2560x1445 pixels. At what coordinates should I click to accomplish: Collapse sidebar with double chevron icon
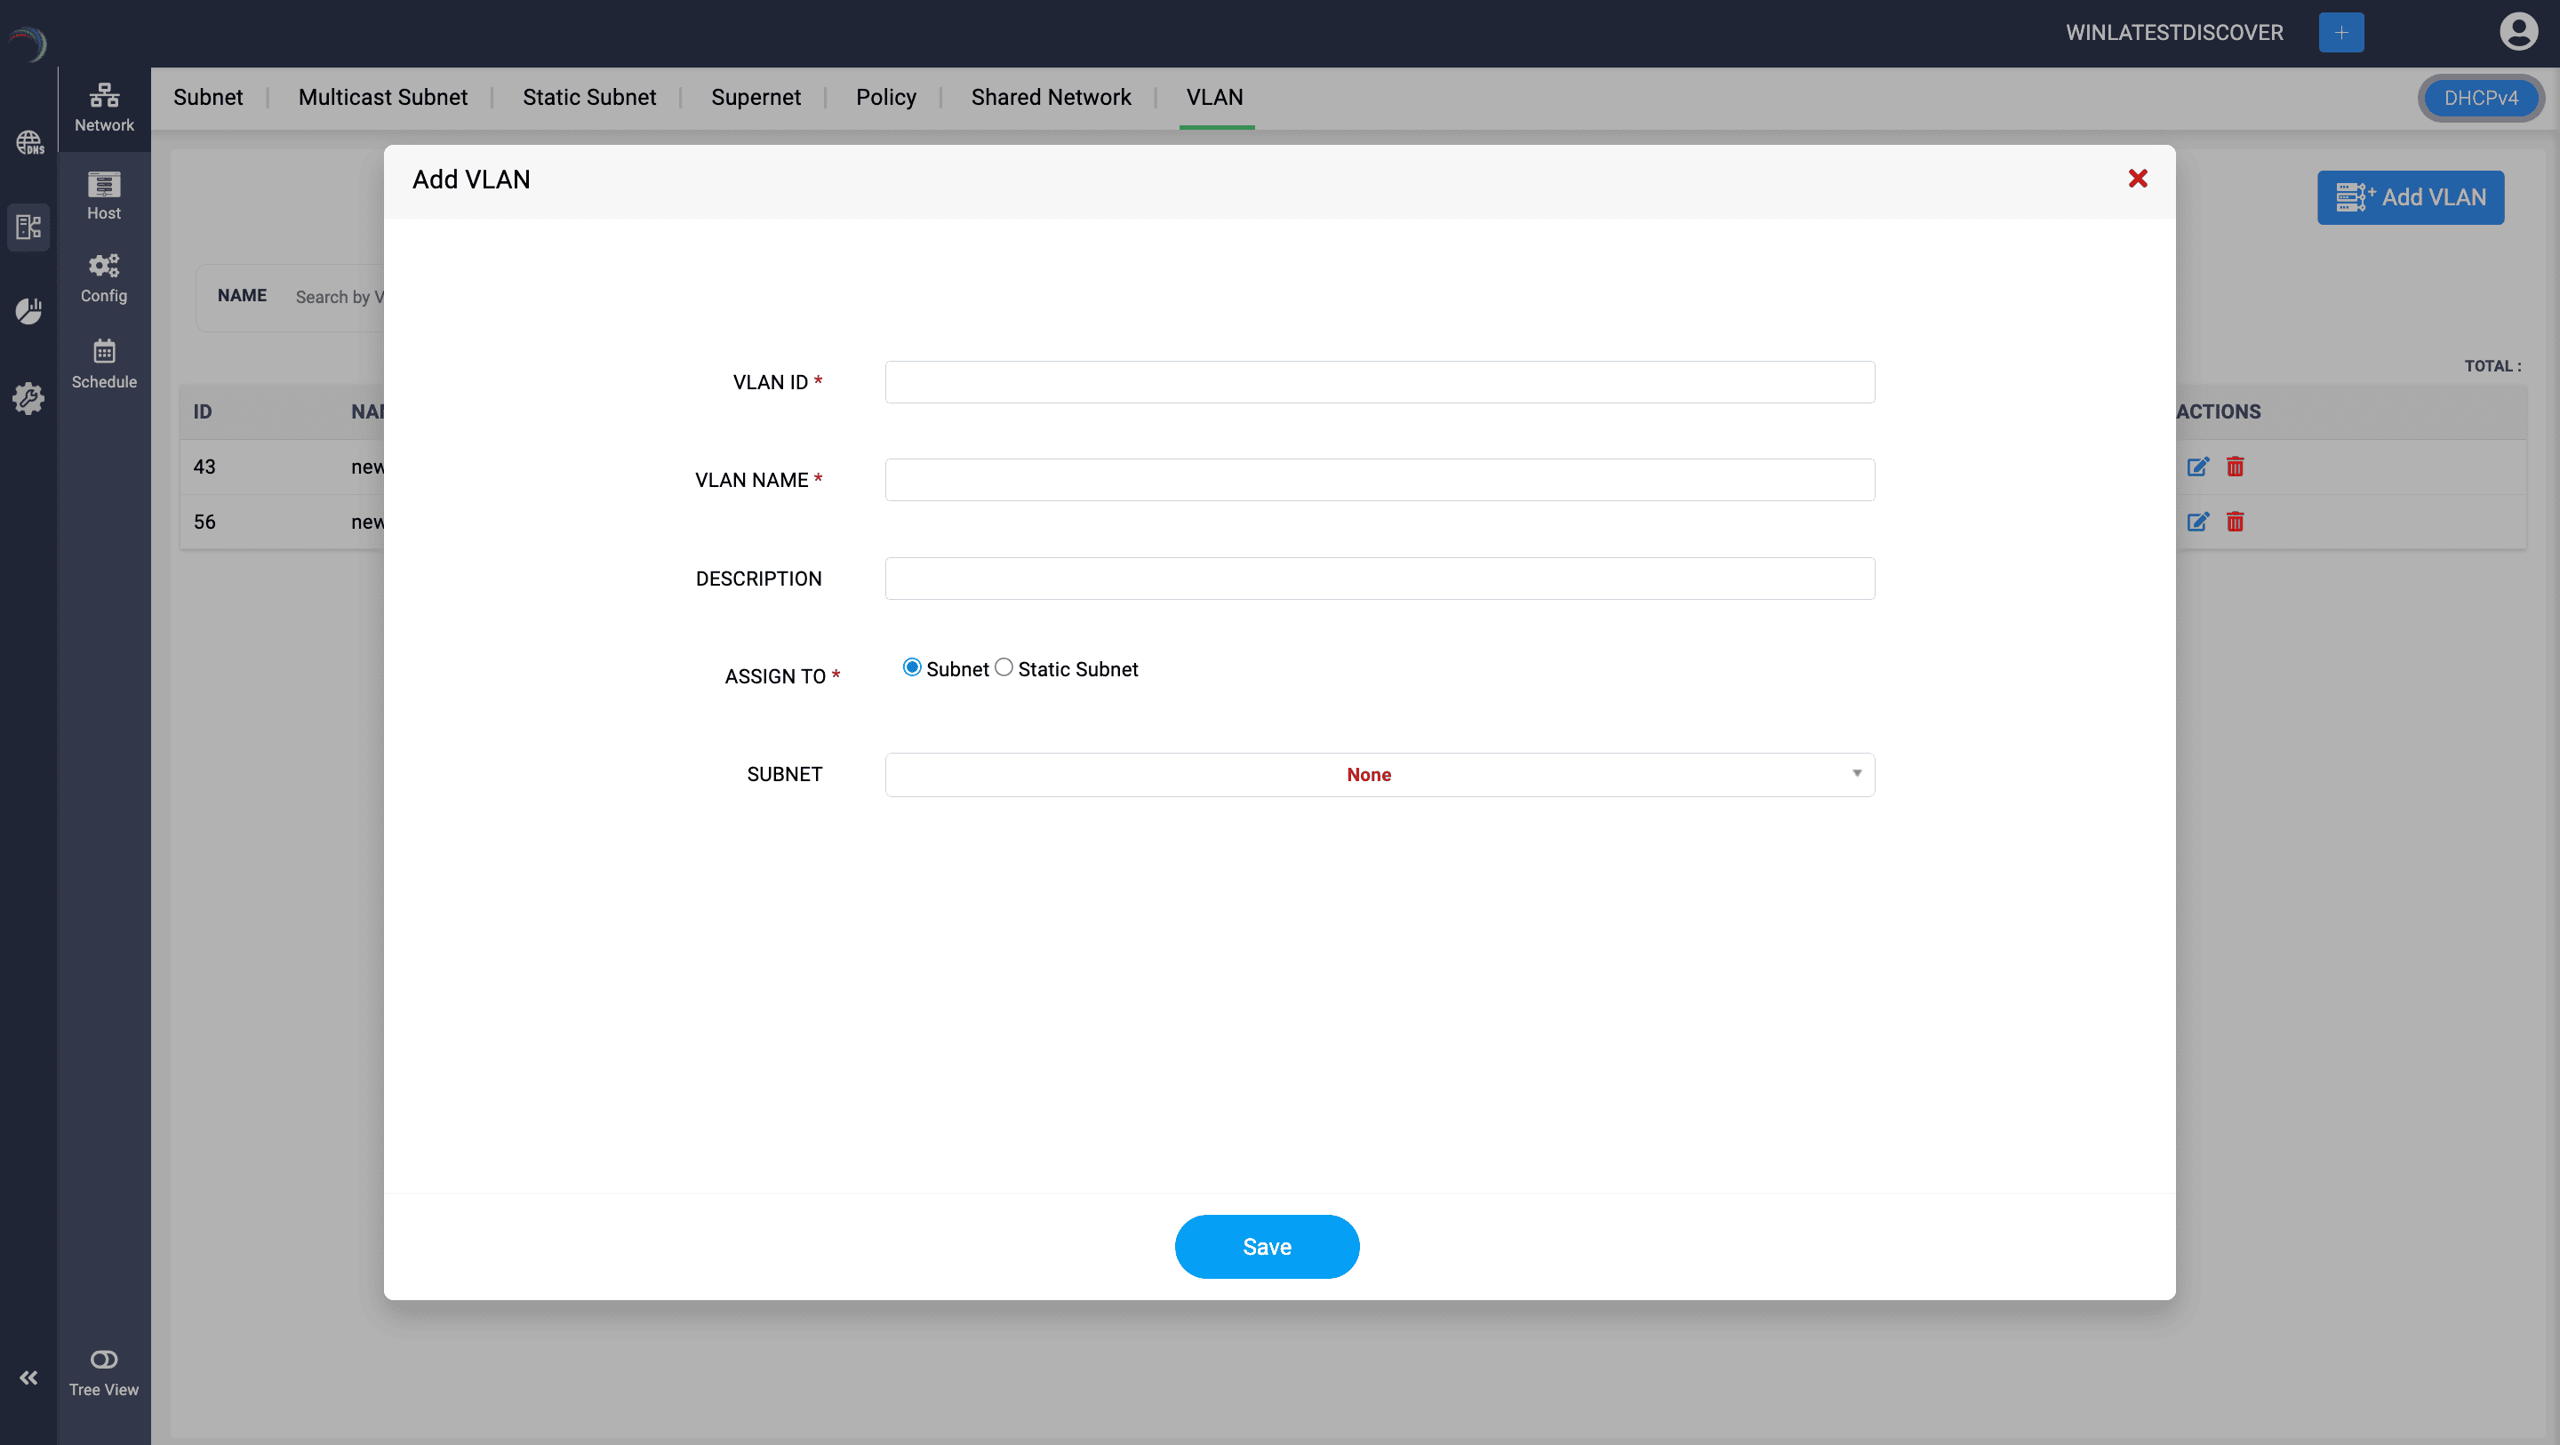coord(28,1377)
